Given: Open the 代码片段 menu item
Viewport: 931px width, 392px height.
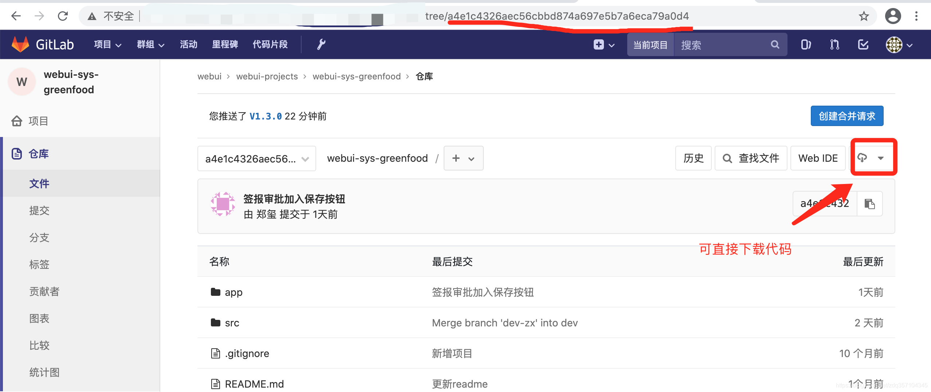Looking at the screenshot, I should point(270,44).
